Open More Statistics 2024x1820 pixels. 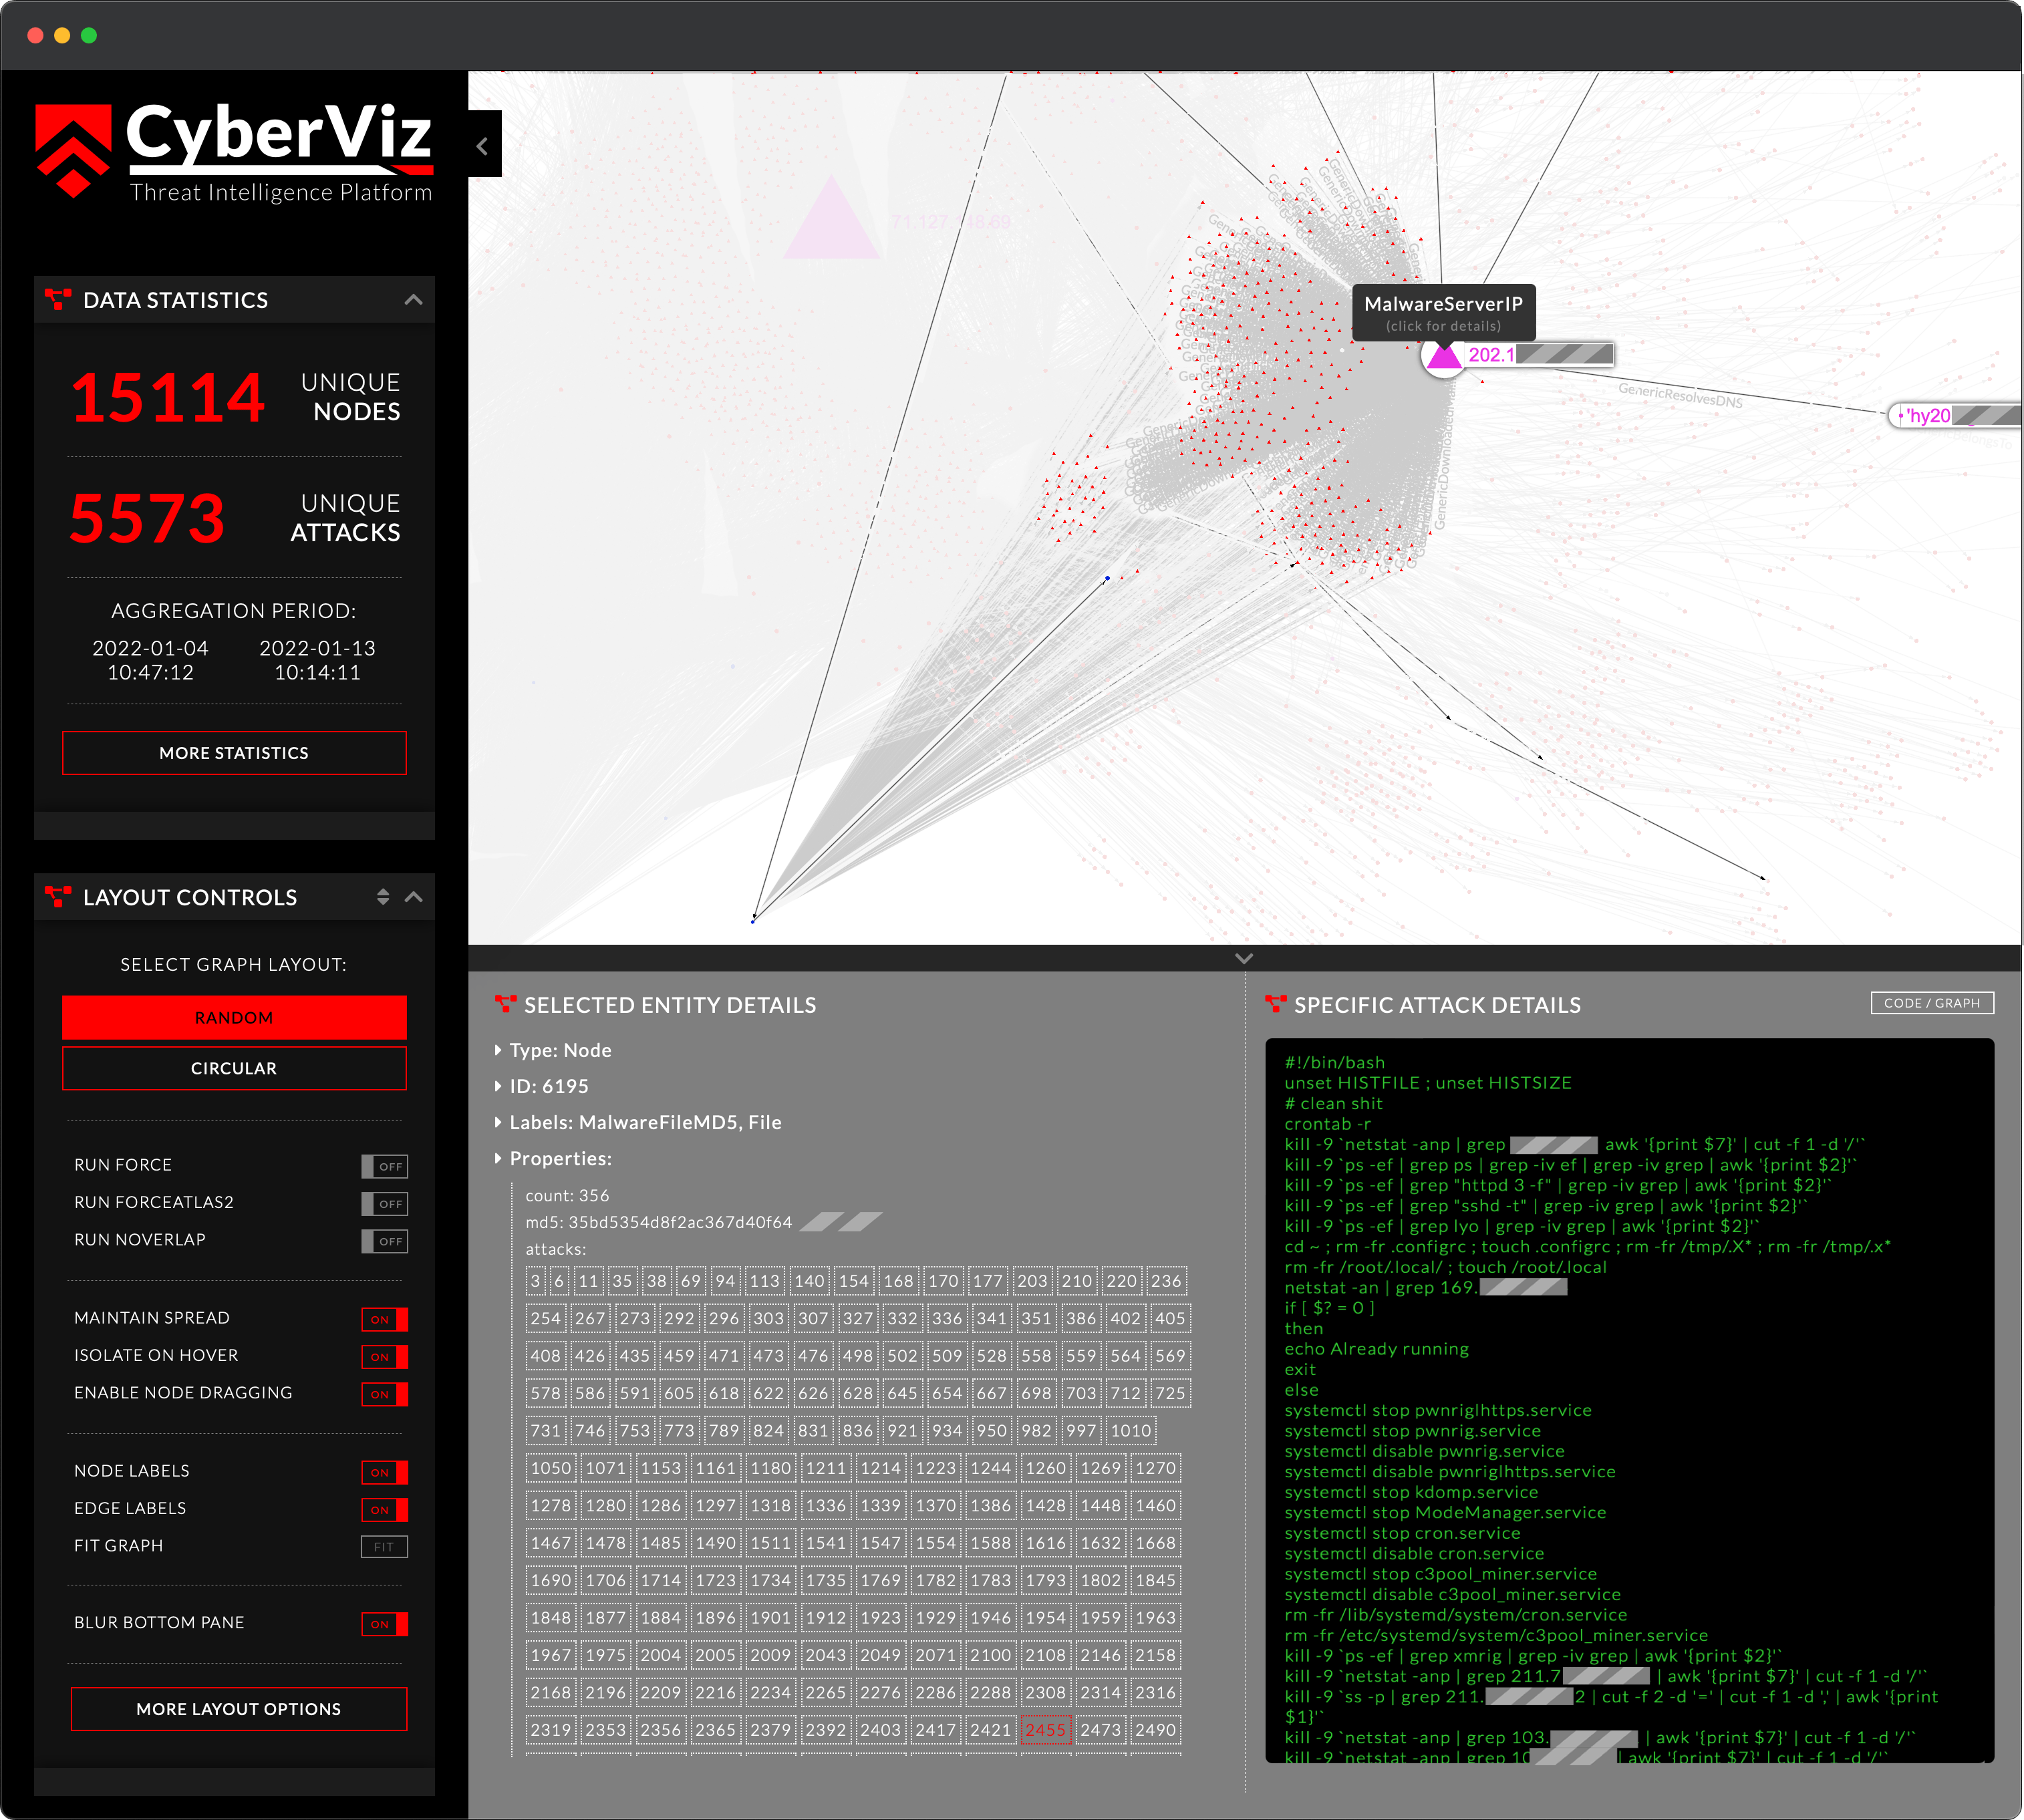pyautogui.click(x=234, y=753)
